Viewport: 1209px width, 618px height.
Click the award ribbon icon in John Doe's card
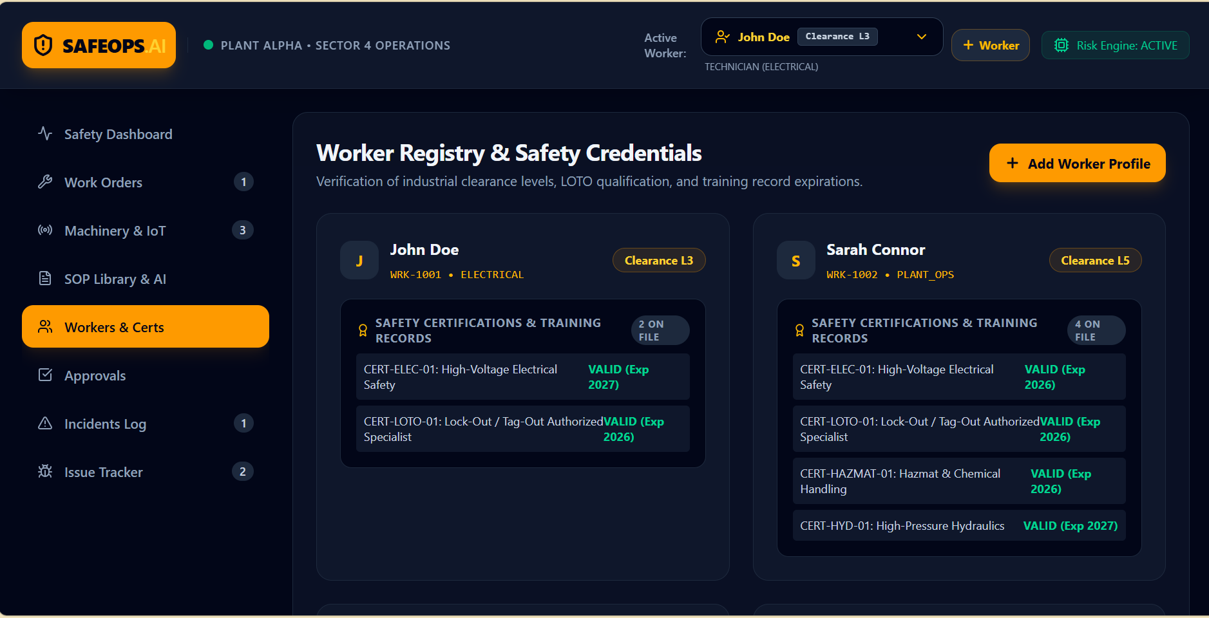(x=363, y=330)
